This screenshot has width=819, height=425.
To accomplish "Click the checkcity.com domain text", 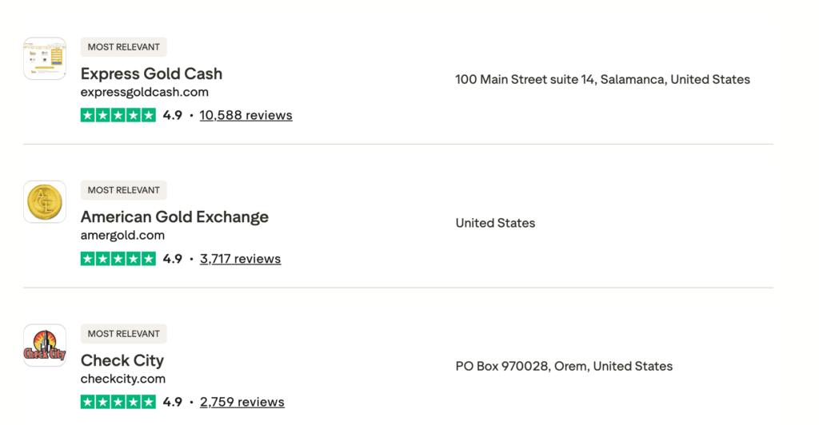I will pyautogui.click(x=123, y=379).
